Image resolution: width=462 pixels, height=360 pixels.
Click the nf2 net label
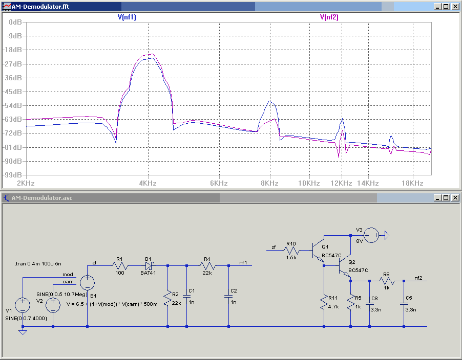point(418,278)
